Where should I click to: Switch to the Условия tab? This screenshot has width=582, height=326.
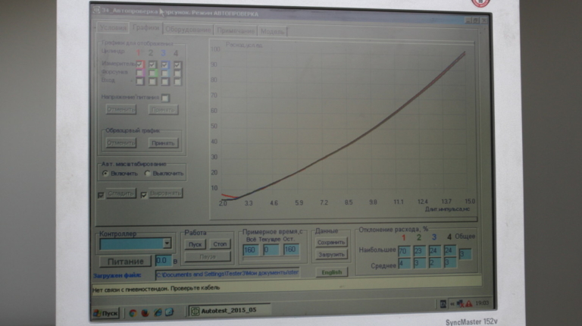(x=111, y=29)
